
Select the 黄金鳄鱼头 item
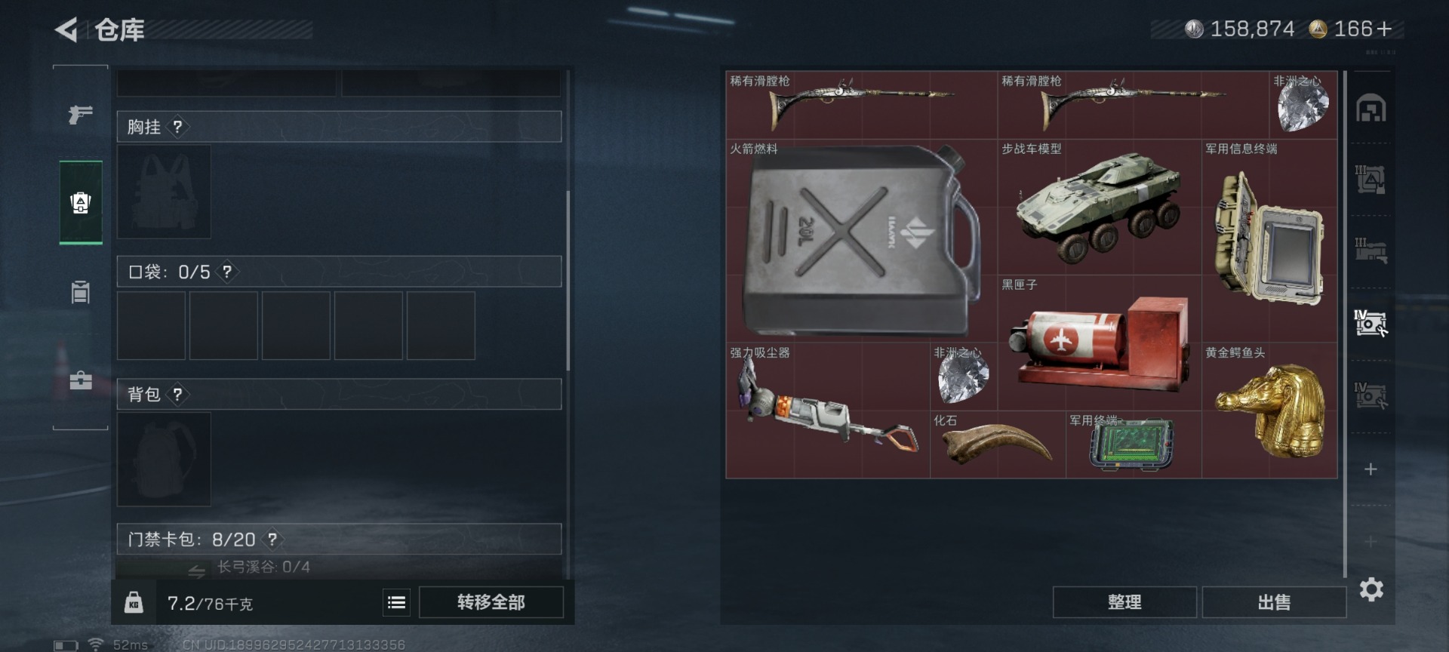(x=1269, y=411)
